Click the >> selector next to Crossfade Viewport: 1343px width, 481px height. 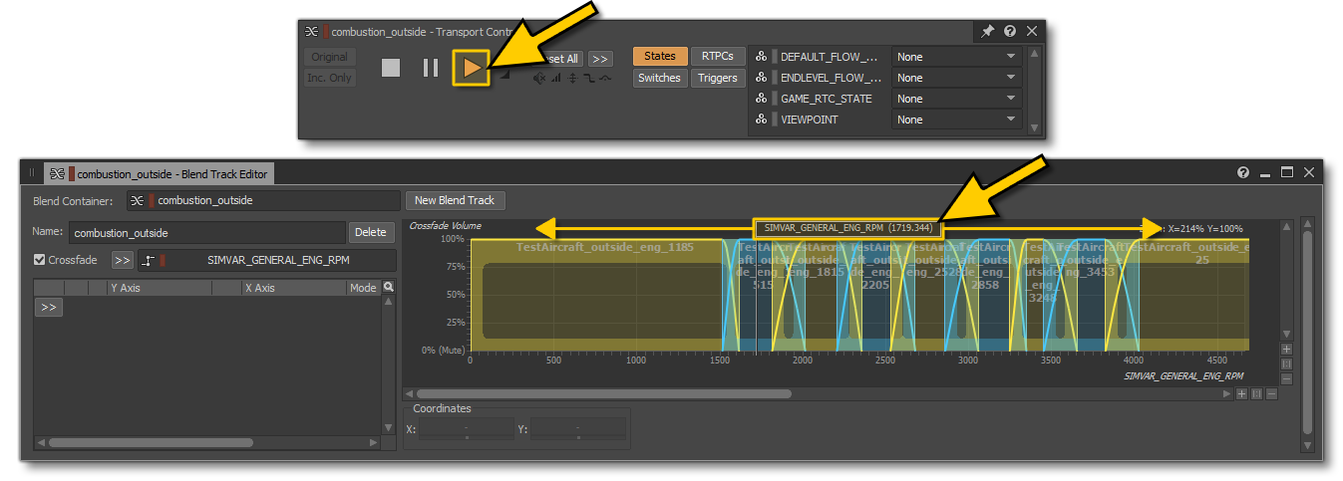tap(122, 260)
